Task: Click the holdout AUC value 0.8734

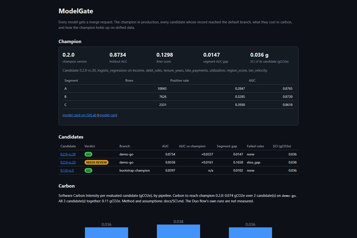Action: tap(118, 55)
